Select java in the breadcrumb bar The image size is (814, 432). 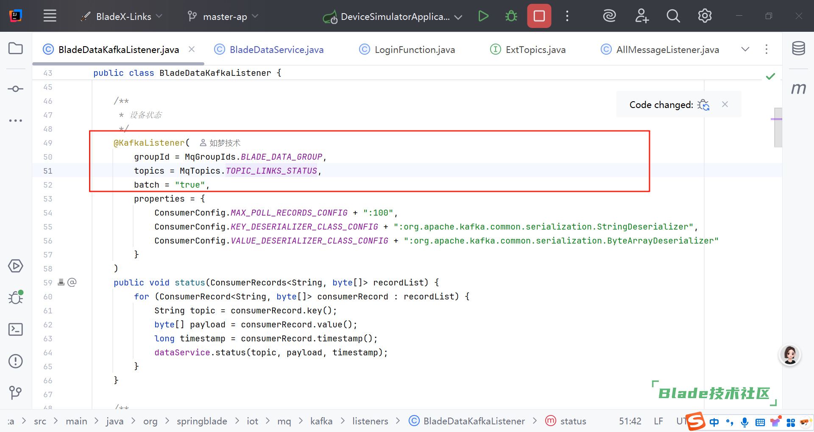tap(114, 421)
